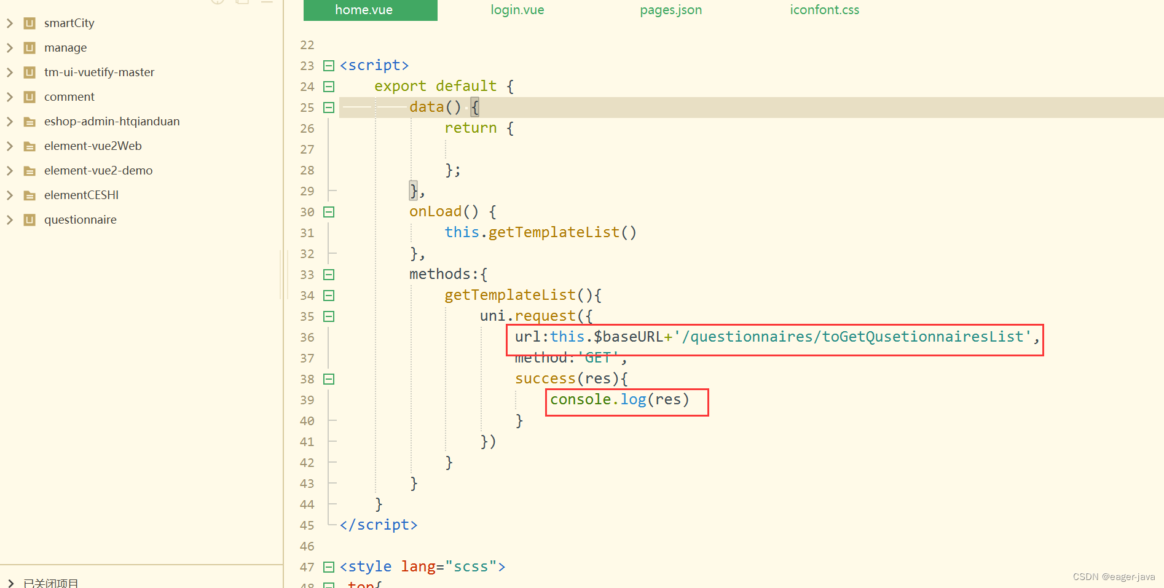Image resolution: width=1164 pixels, height=588 pixels.
Task: Click the 'return {' statement
Action: click(x=479, y=128)
